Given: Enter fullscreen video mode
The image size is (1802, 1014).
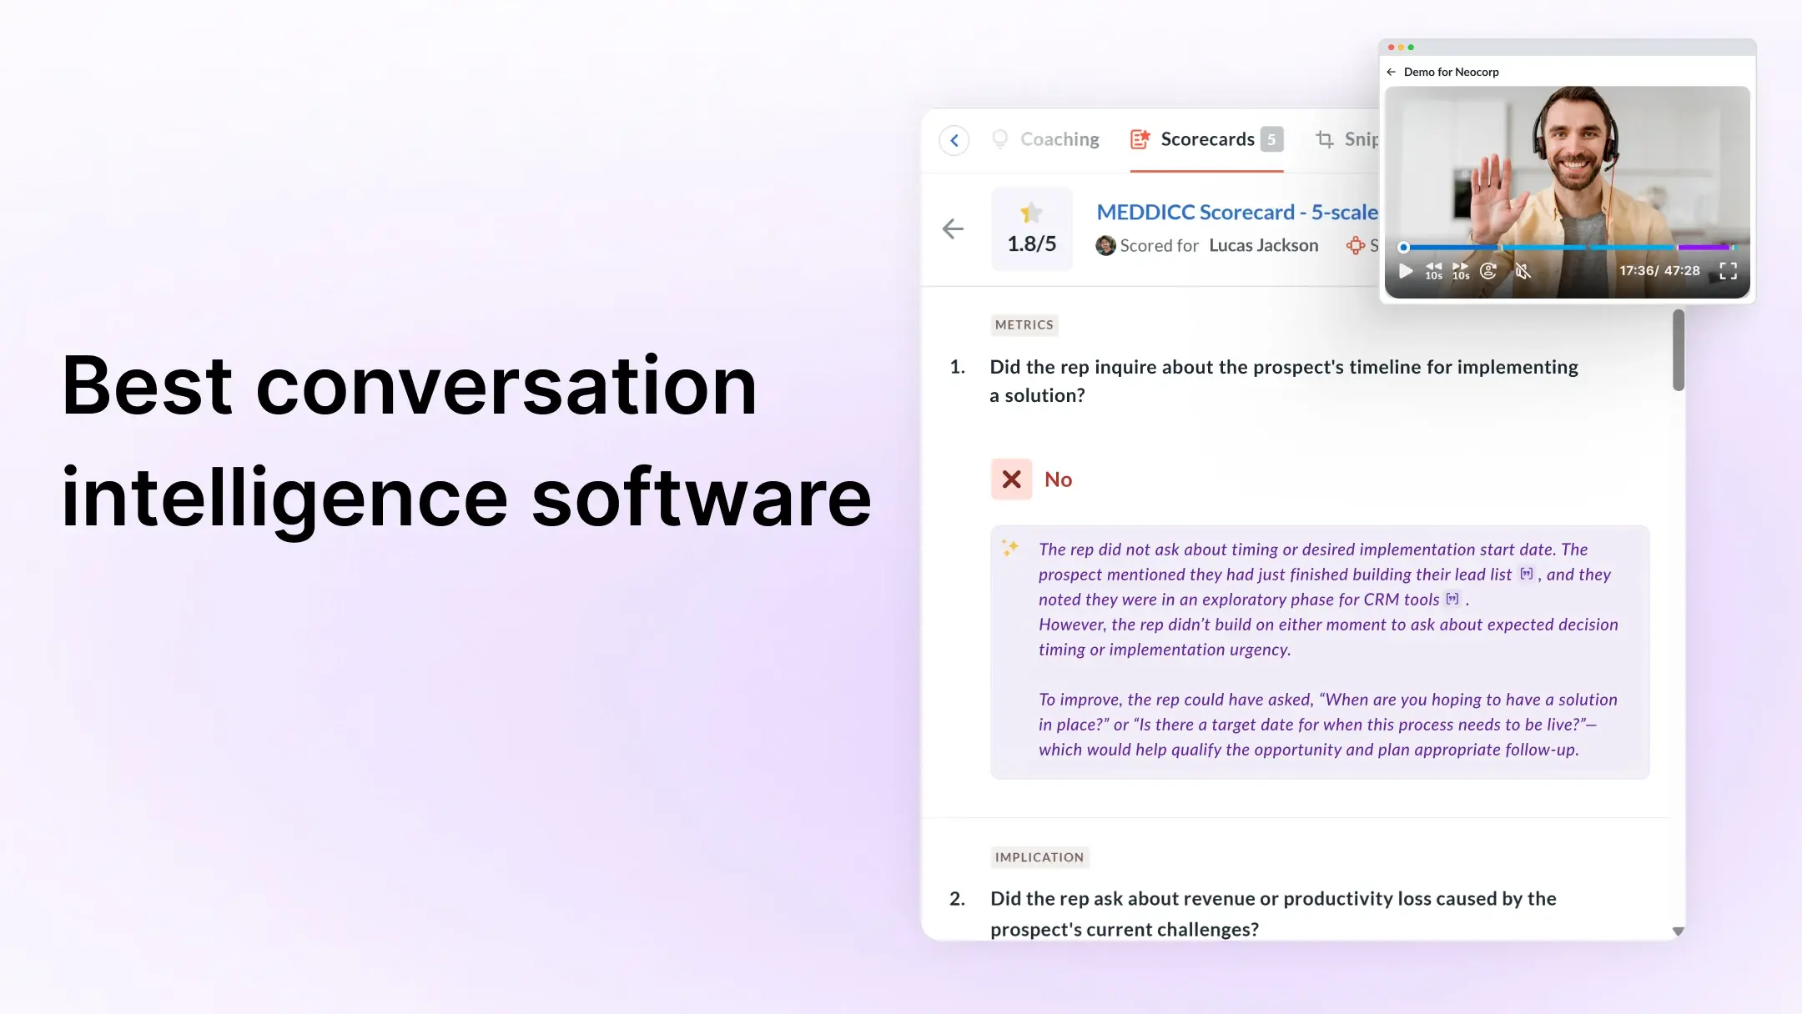Looking at the screenshot, I should click(1728, 271).
